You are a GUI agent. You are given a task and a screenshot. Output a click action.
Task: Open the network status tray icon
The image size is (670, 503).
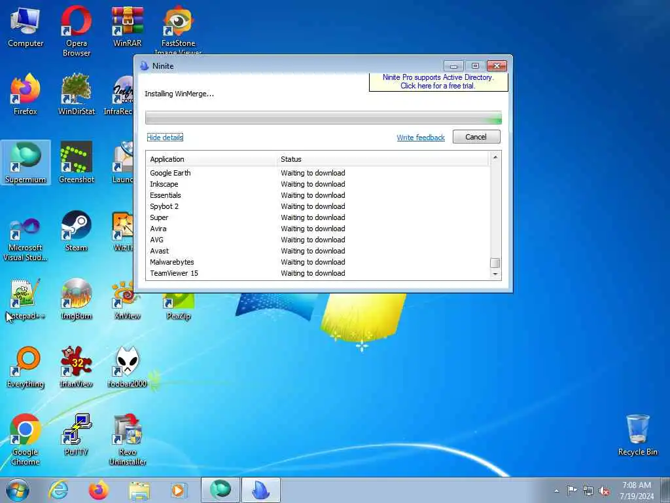(588, 491)
